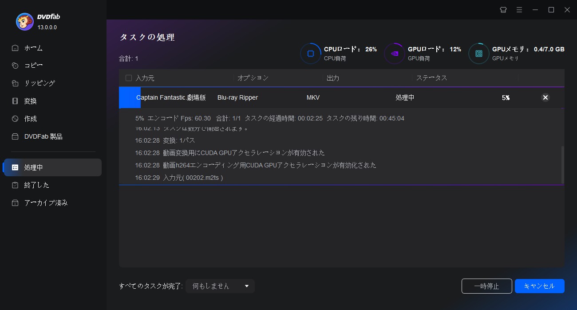Minimize the DVDFab window
This screenshot has height=310, width=577.
(x=535, y=10)
